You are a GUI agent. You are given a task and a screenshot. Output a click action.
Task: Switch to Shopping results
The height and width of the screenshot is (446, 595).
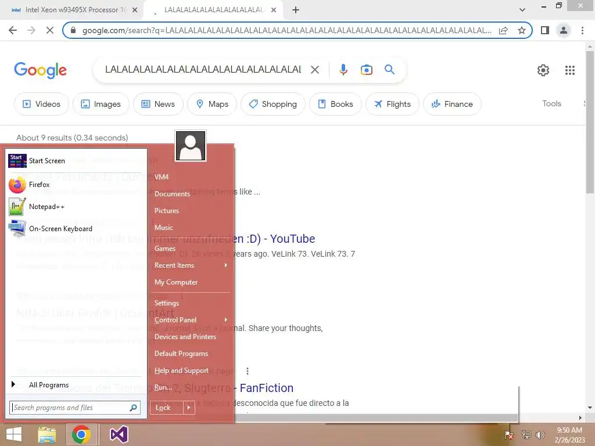click(273, 104)
